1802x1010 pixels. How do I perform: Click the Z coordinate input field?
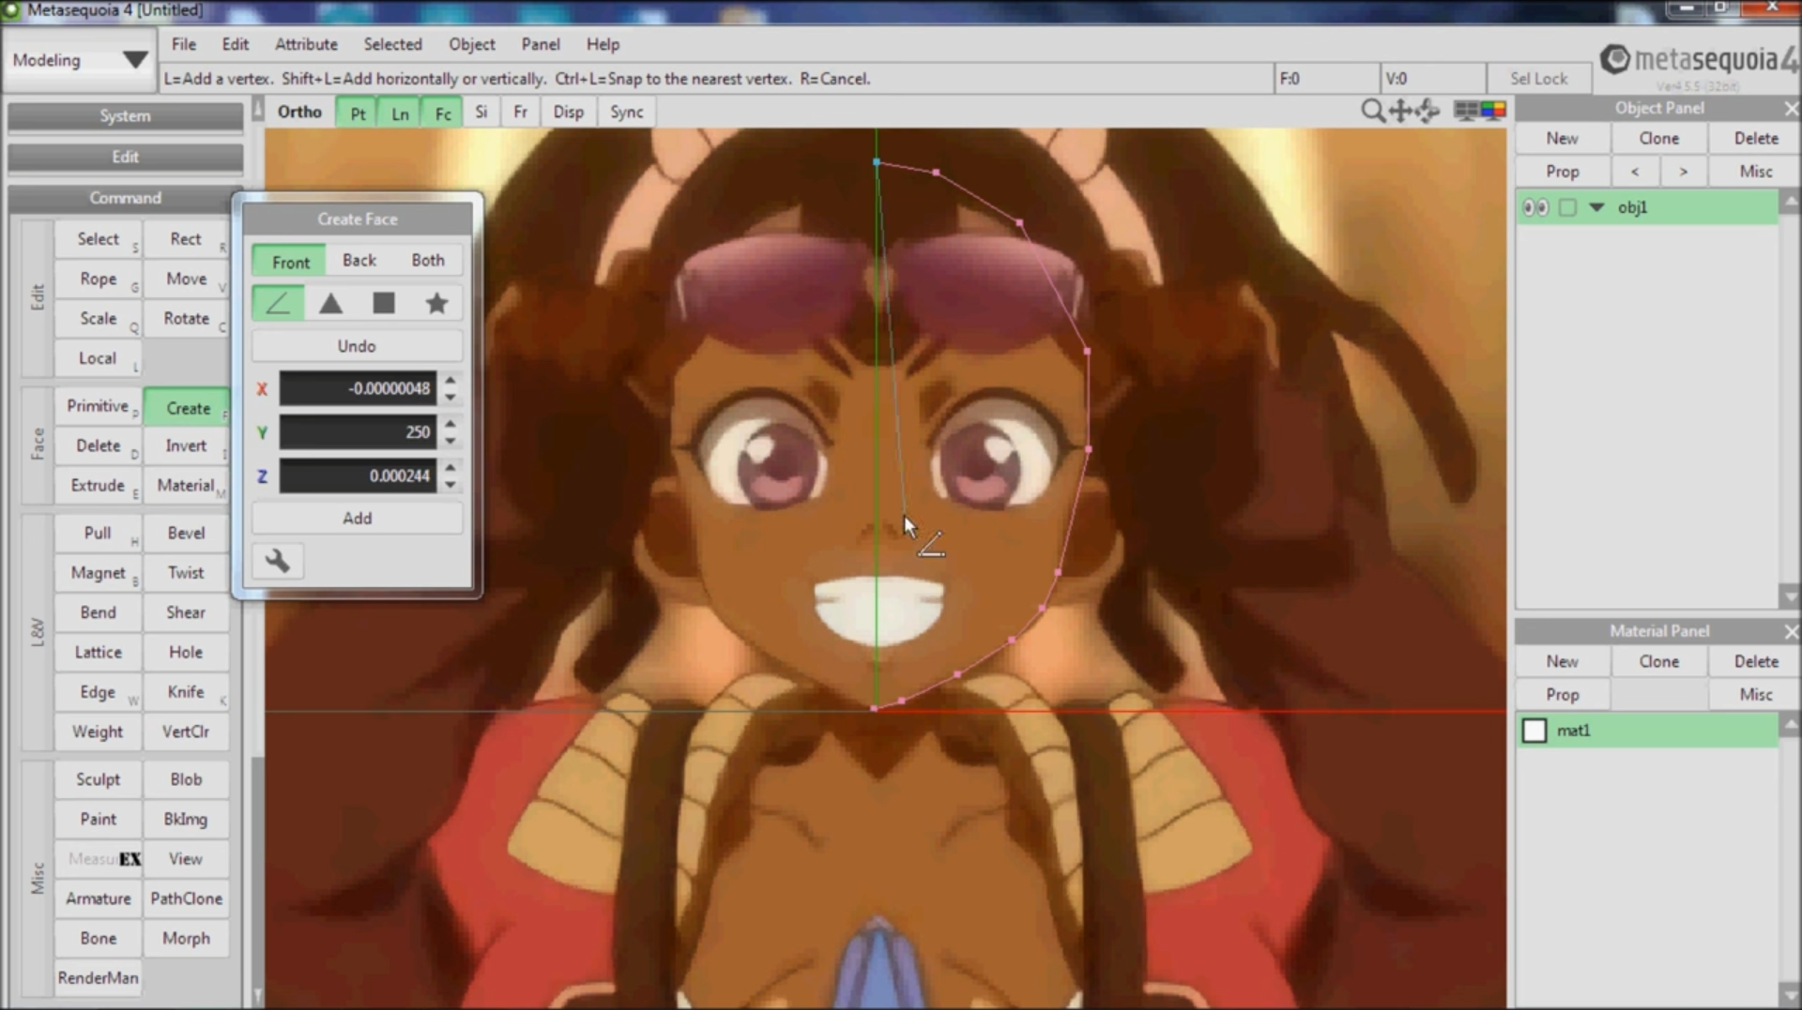(x=358, y=475)
